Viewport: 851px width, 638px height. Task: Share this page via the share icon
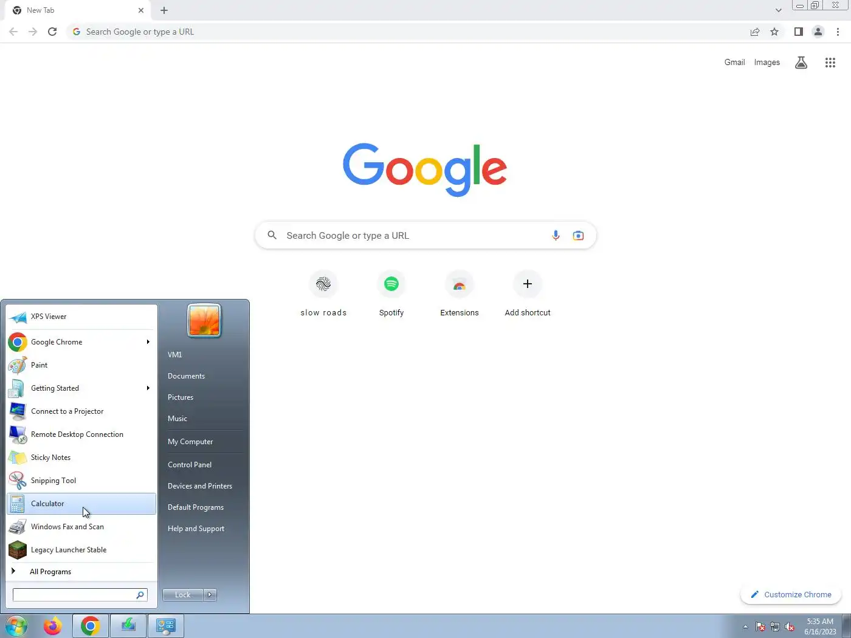(755, 32)
